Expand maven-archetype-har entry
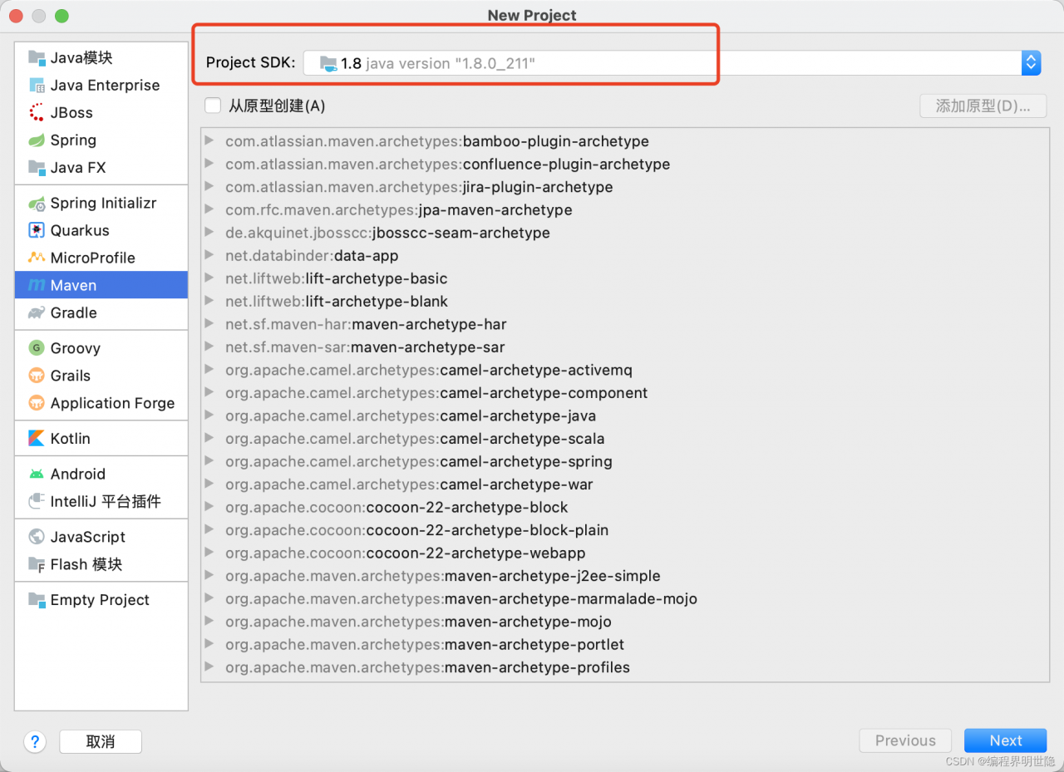The height and width of the screenshot is (772, 1064). click(209, 324)
